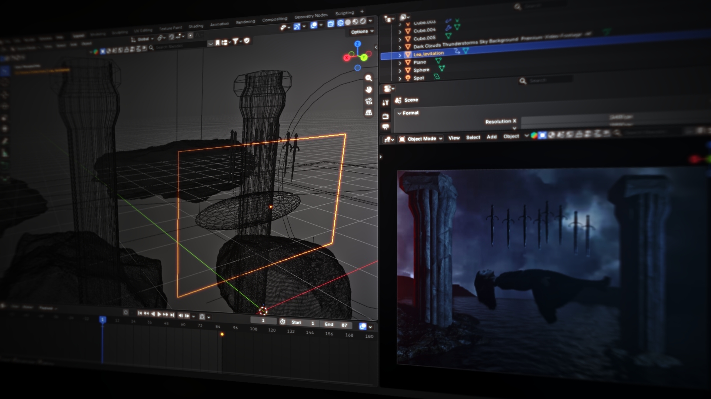Toggle the viewport overlays button
This screenshot has width=711, height=399.
[314, 25]
